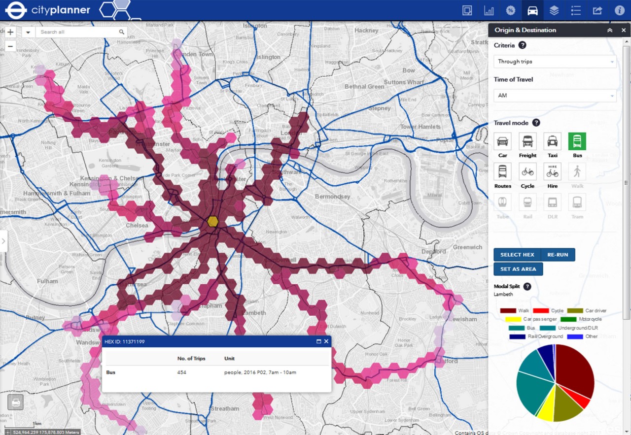Open the legend list icon in header
This screenshot has height=435, width=631.
pos(576,10)
